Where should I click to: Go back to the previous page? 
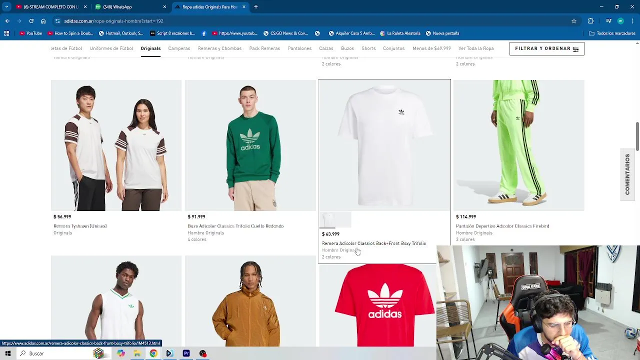[x=7, y=21]
